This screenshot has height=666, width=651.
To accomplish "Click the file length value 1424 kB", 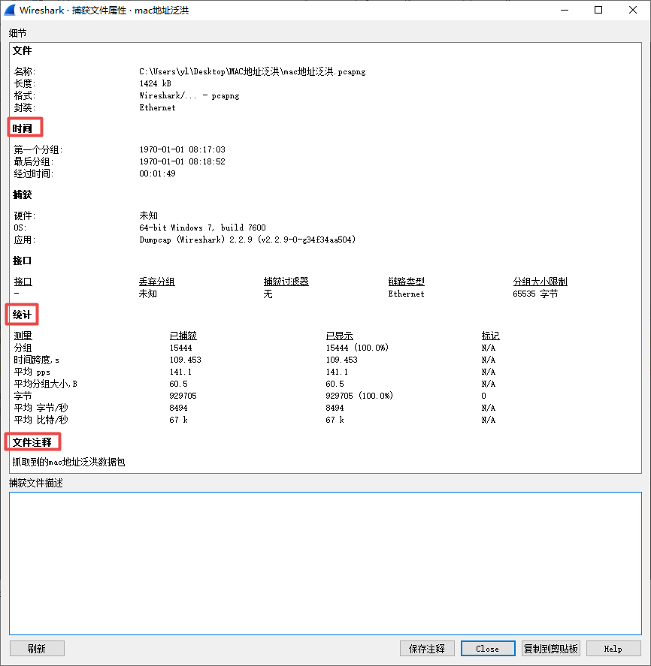I will (155, 83).
